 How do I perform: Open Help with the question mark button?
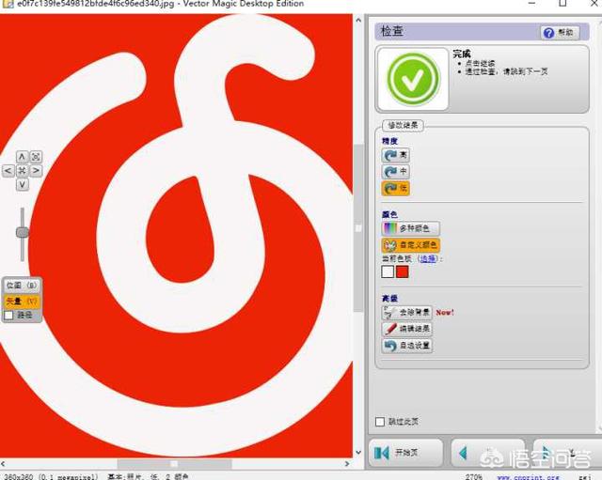(560, 33)
